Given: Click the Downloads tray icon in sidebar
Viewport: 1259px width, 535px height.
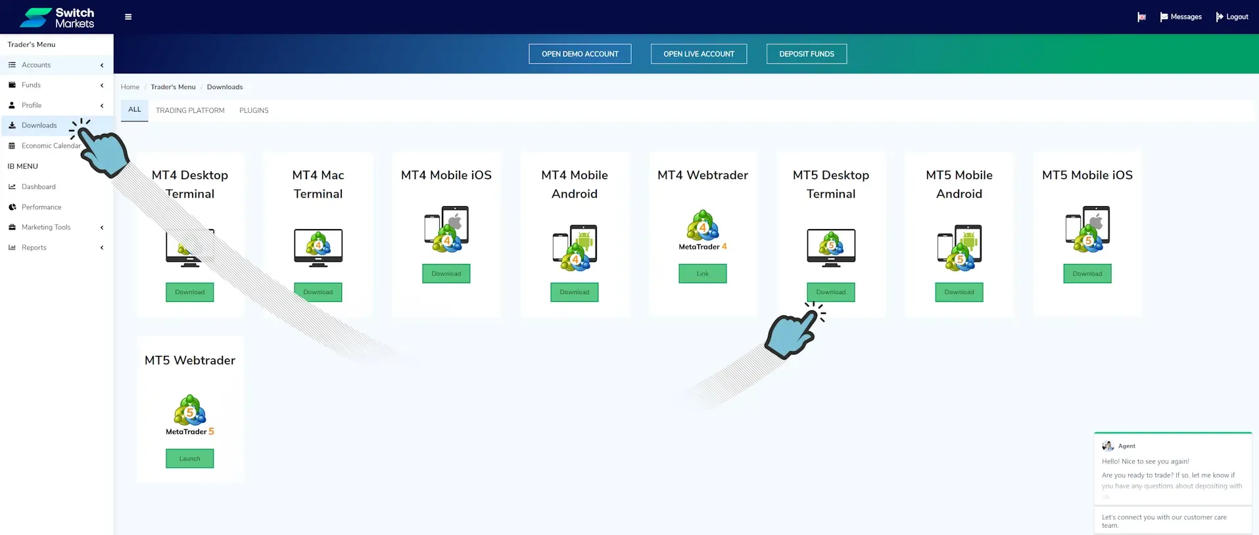Looking at the screenshot, I should (x=12, y=125).
